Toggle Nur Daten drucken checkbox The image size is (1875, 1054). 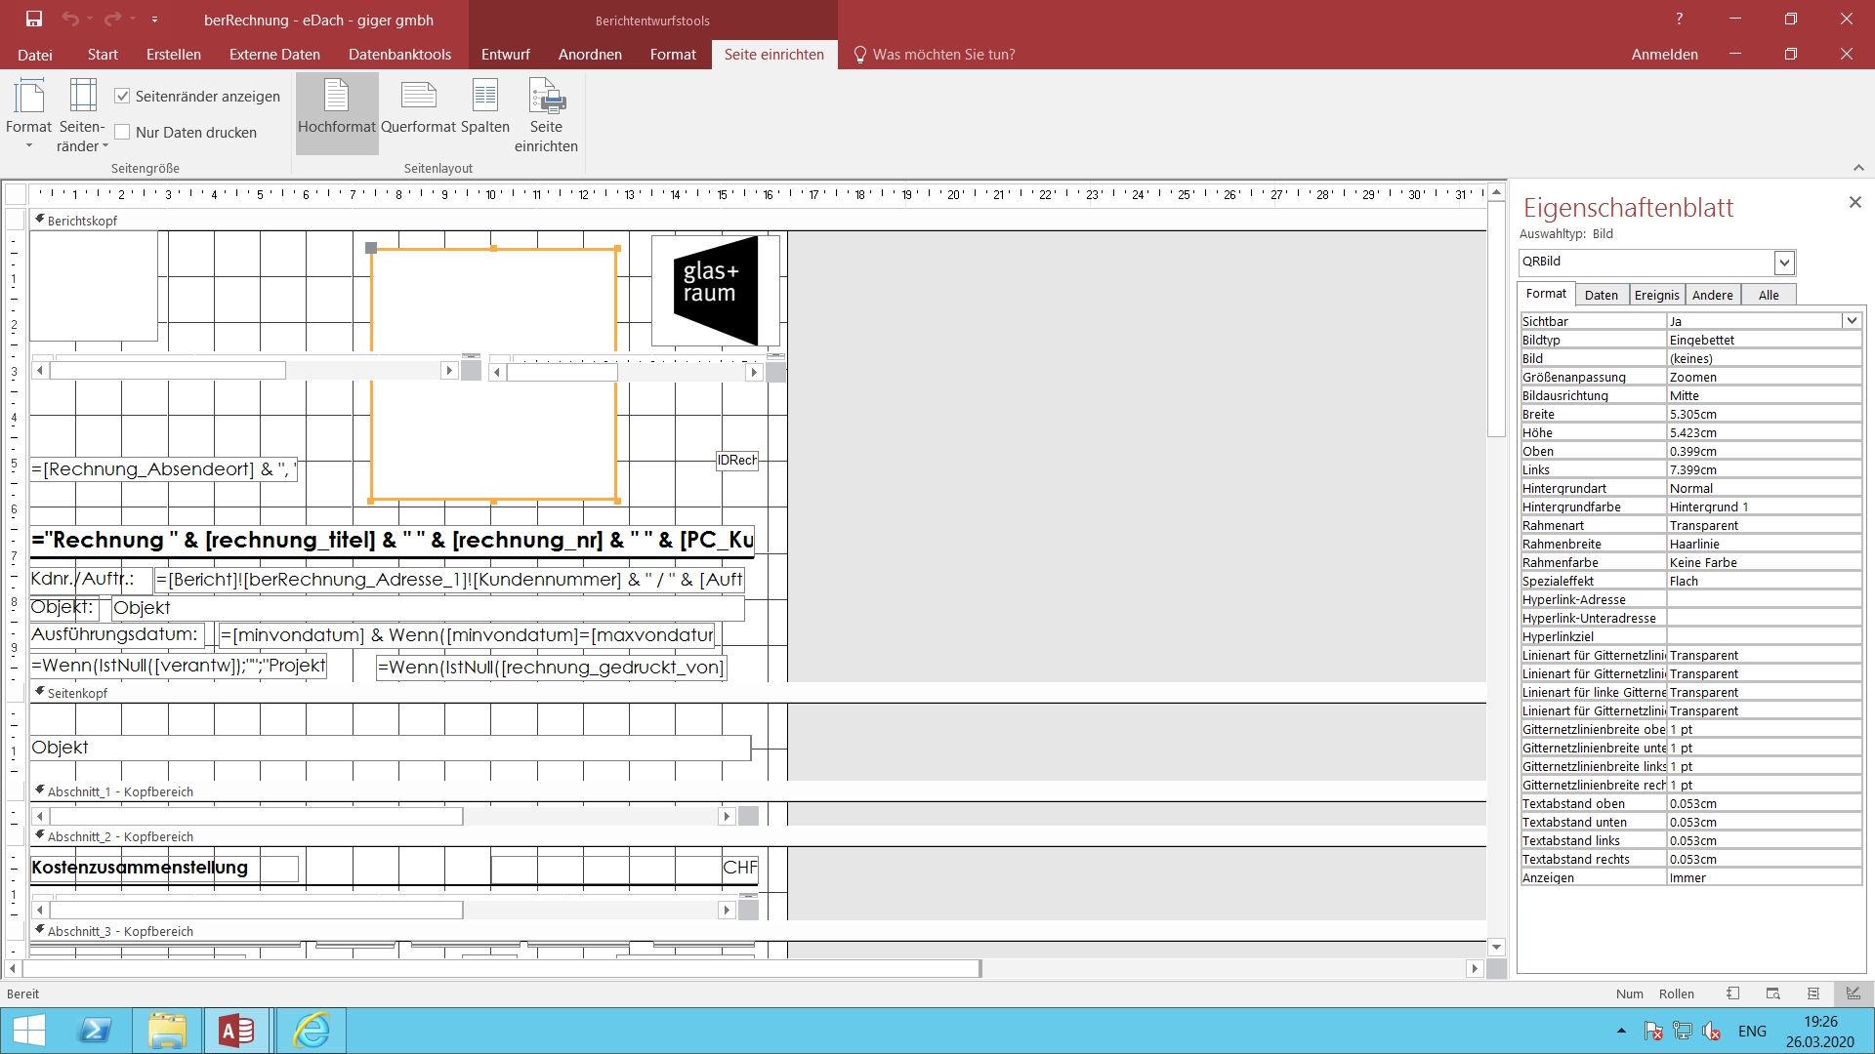(122, 132)
